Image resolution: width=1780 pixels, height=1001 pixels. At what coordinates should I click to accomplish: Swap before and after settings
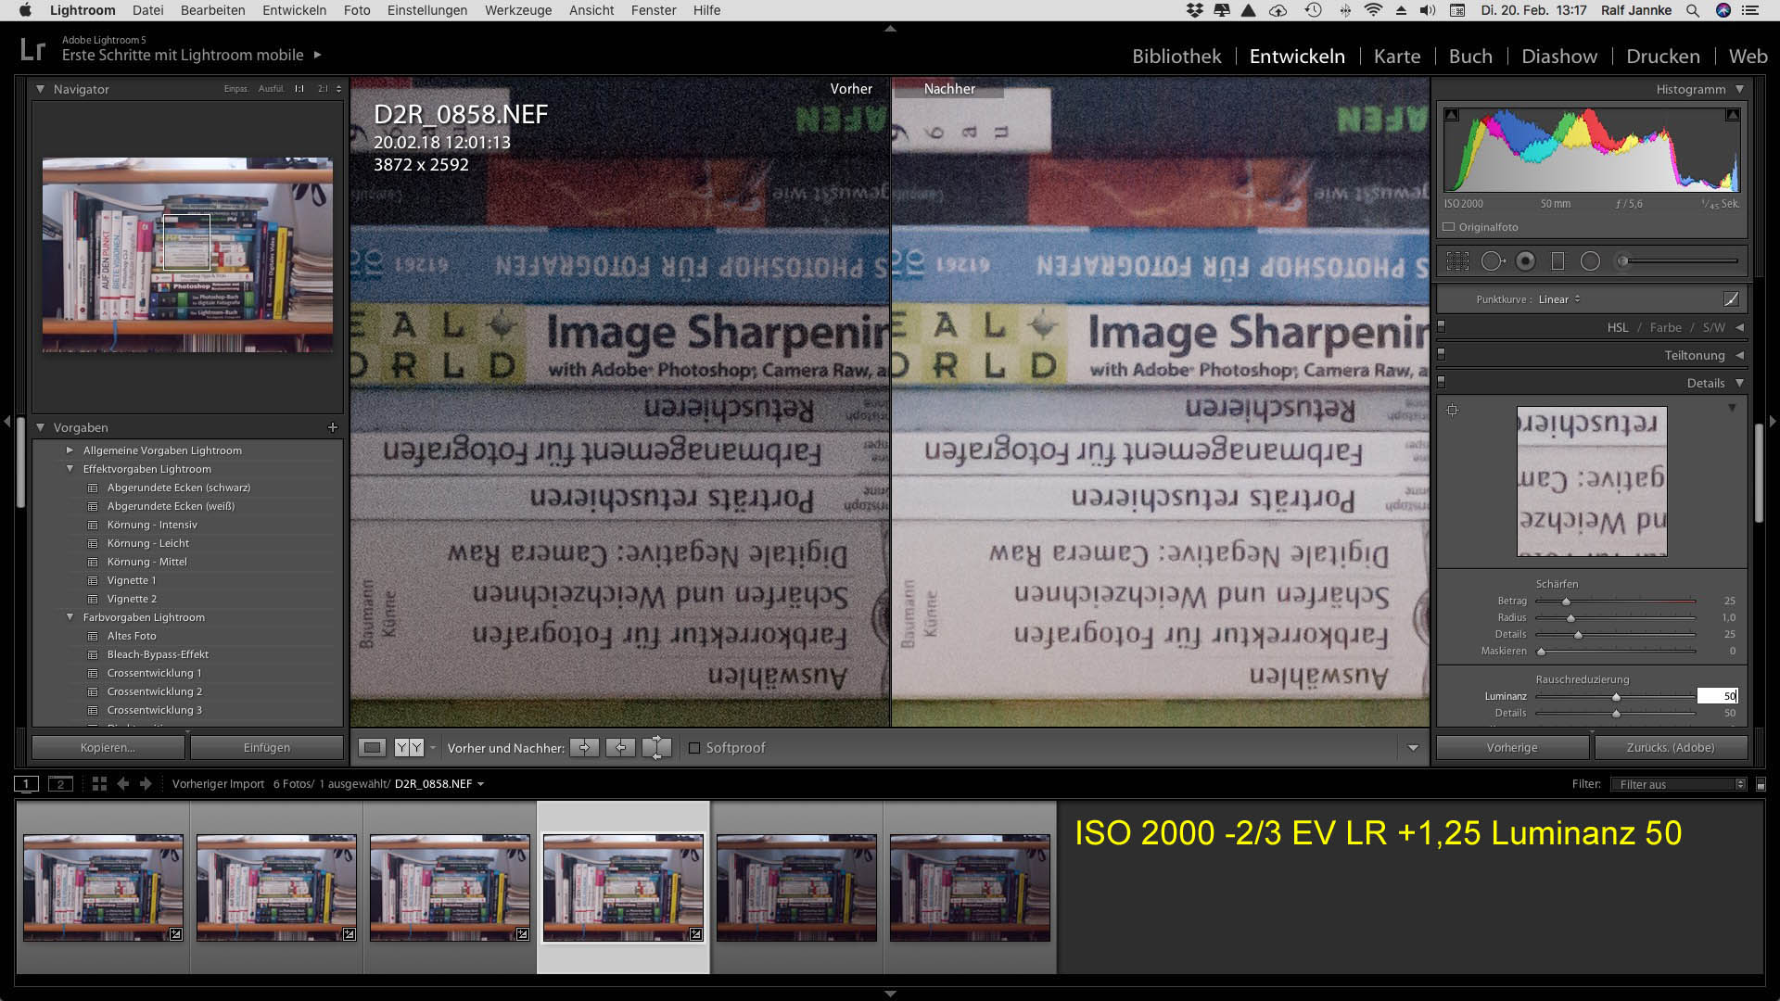coord(656,748)
